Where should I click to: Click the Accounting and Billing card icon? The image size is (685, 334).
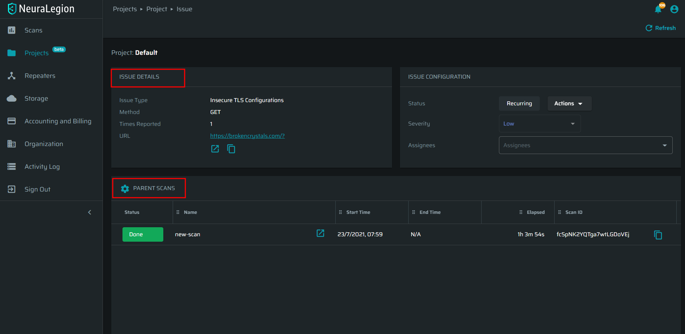coord(12,121)
